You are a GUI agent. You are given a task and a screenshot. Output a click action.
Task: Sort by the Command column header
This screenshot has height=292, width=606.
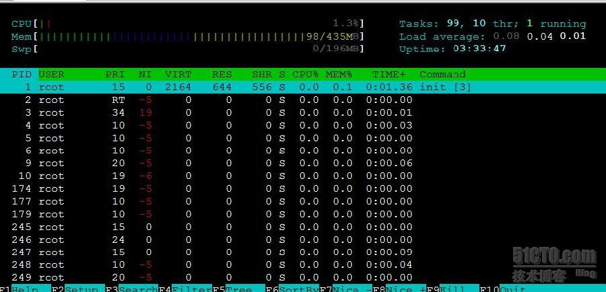pos(442,74)
